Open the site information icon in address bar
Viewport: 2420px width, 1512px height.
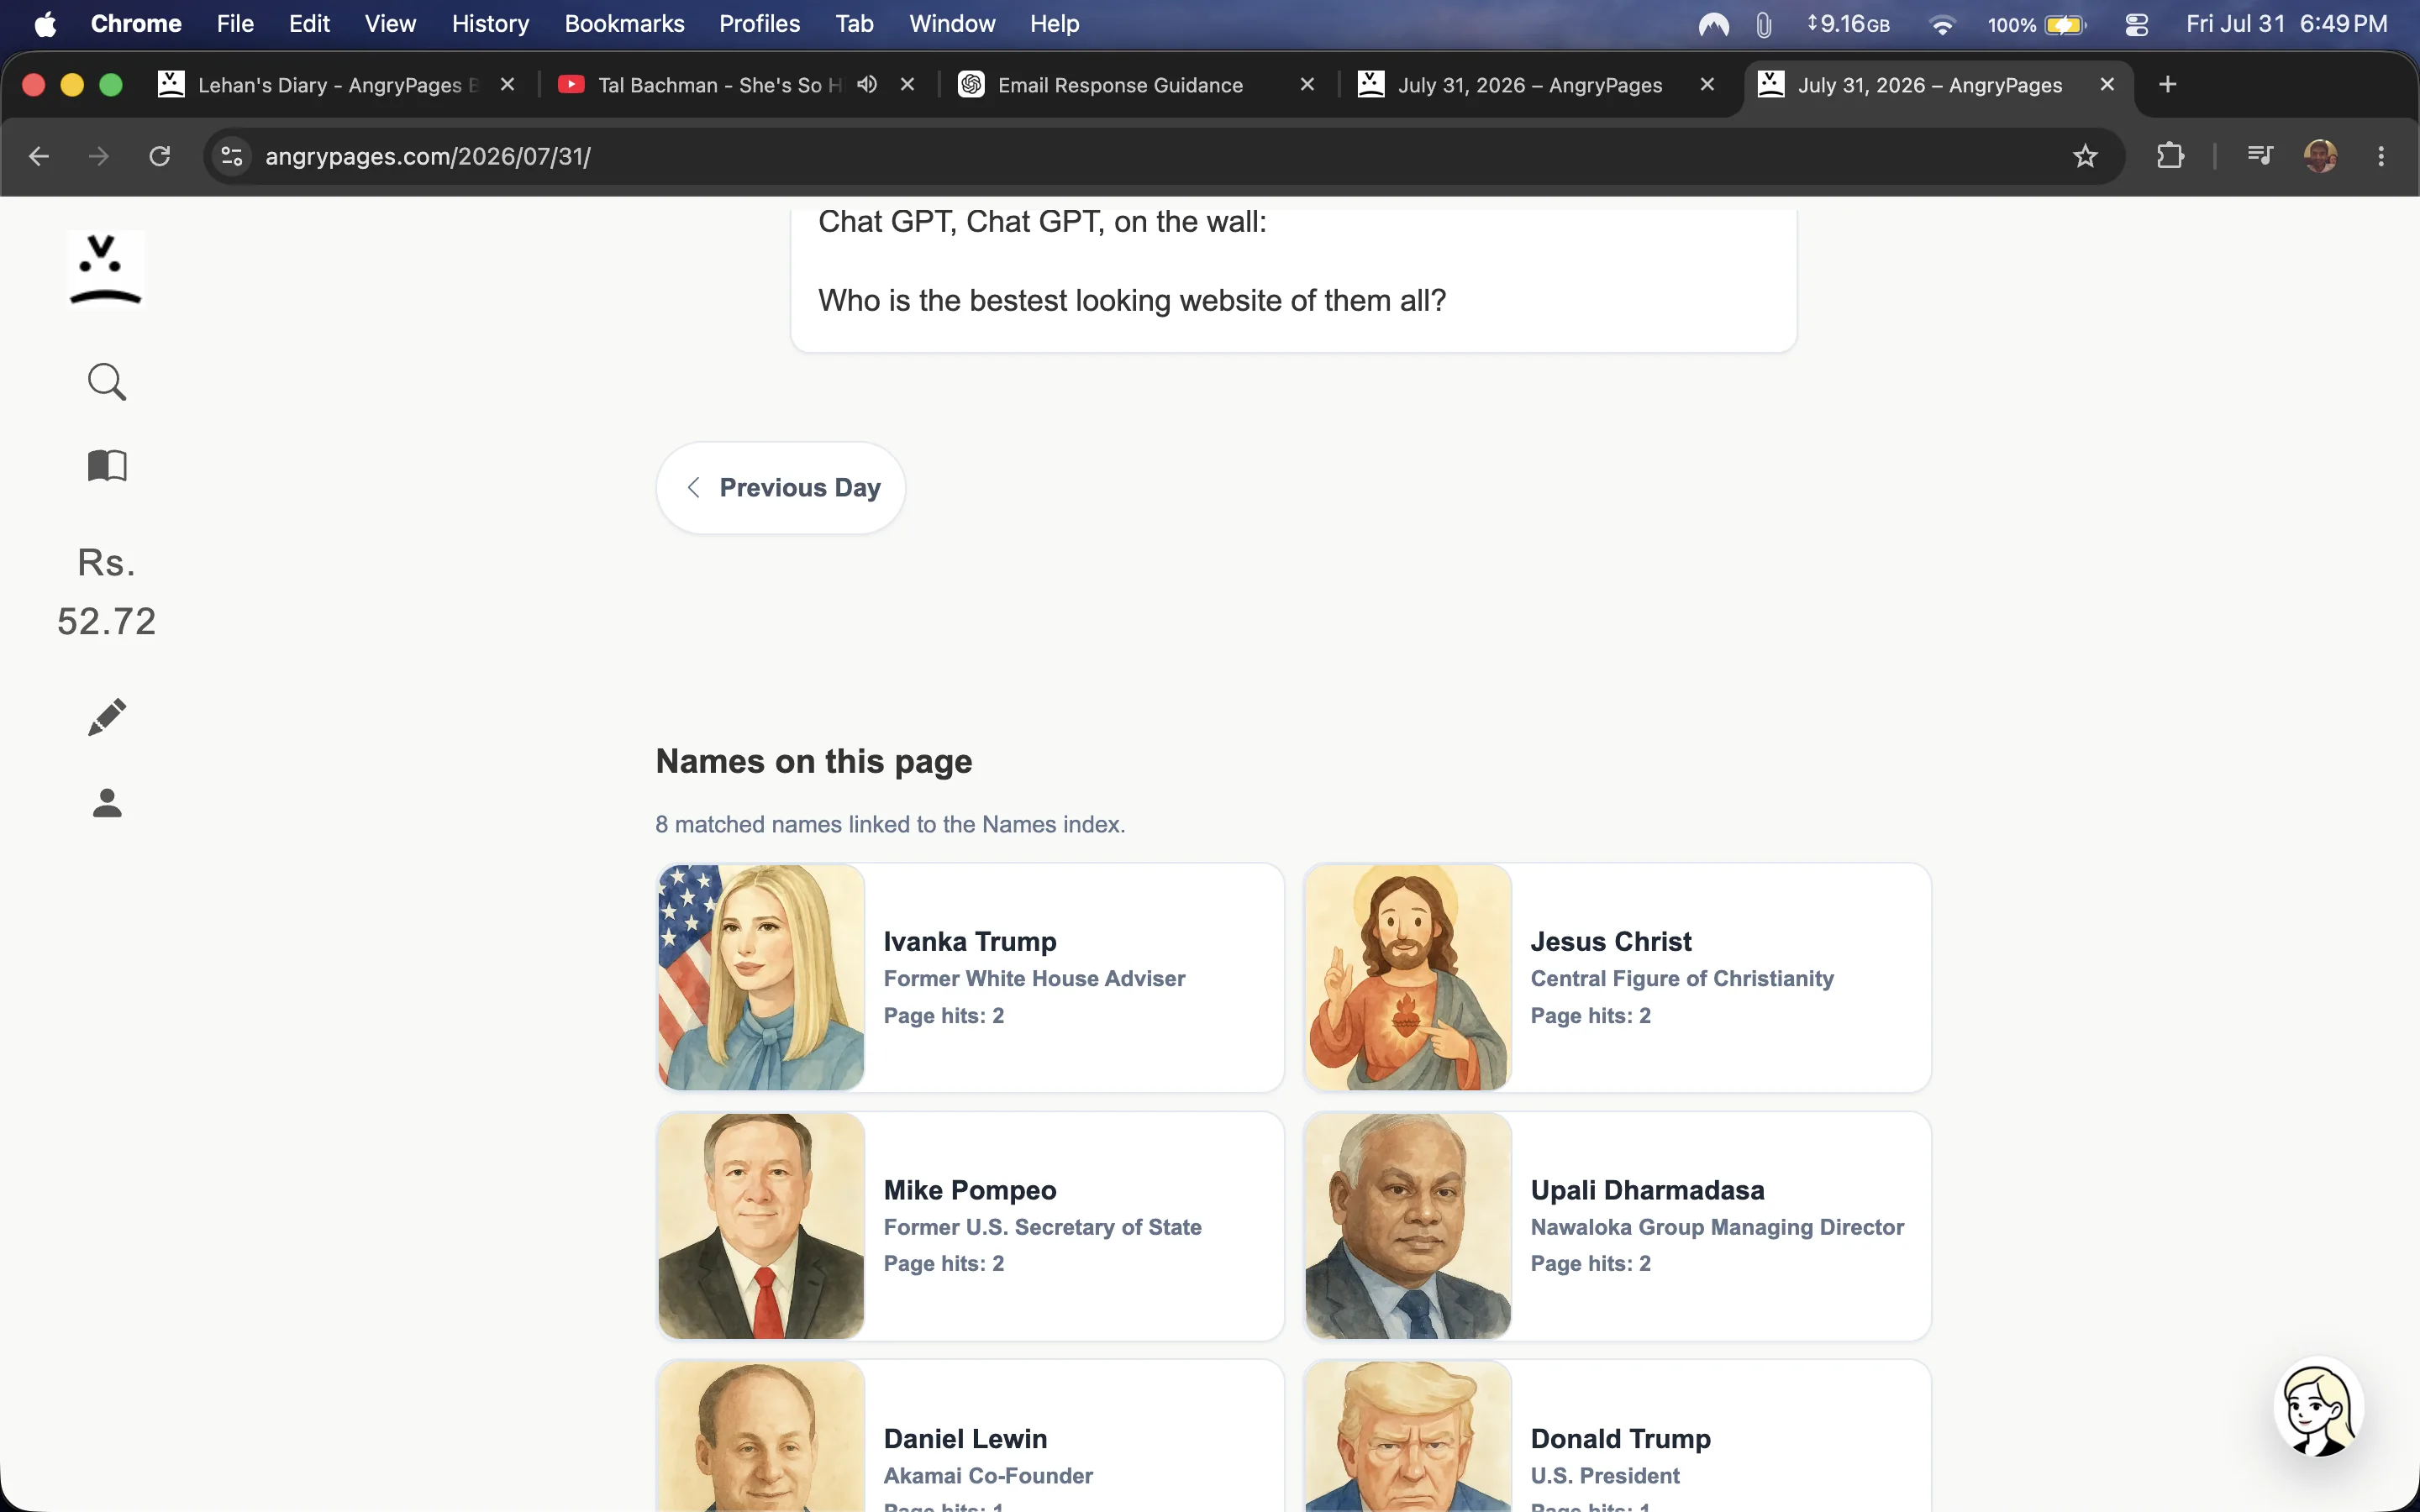click(x=232, y=156)
